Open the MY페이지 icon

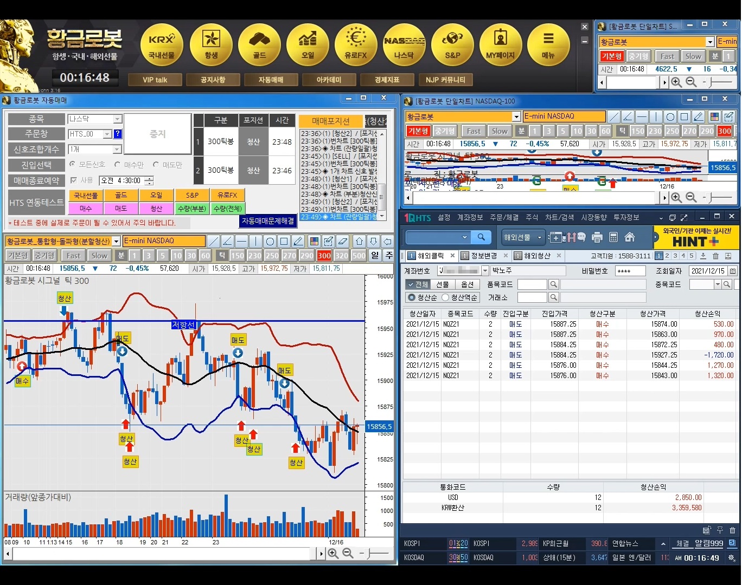(500, 45)
